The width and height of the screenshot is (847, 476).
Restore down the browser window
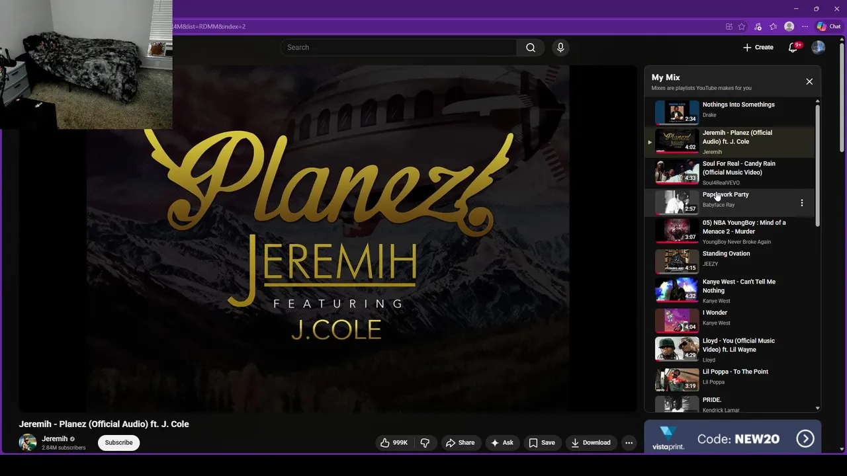(817, 9)
